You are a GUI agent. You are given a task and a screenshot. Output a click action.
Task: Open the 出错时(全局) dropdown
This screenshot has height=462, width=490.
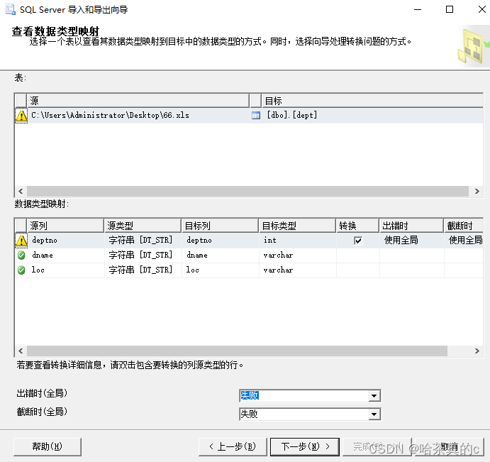374,396
